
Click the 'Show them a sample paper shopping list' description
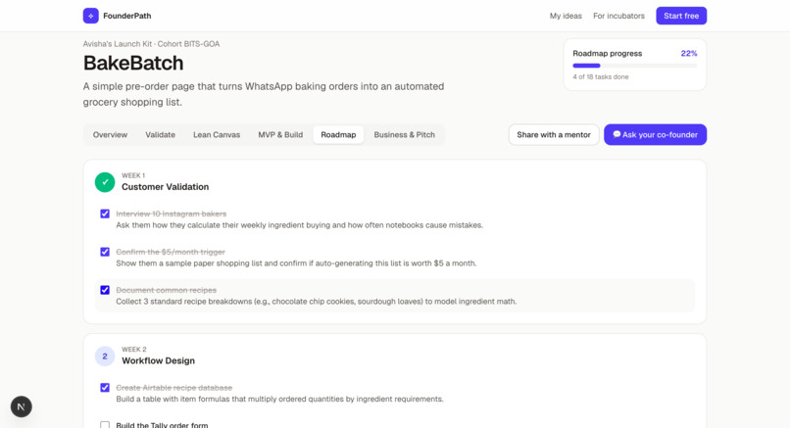tap(296, 262)
